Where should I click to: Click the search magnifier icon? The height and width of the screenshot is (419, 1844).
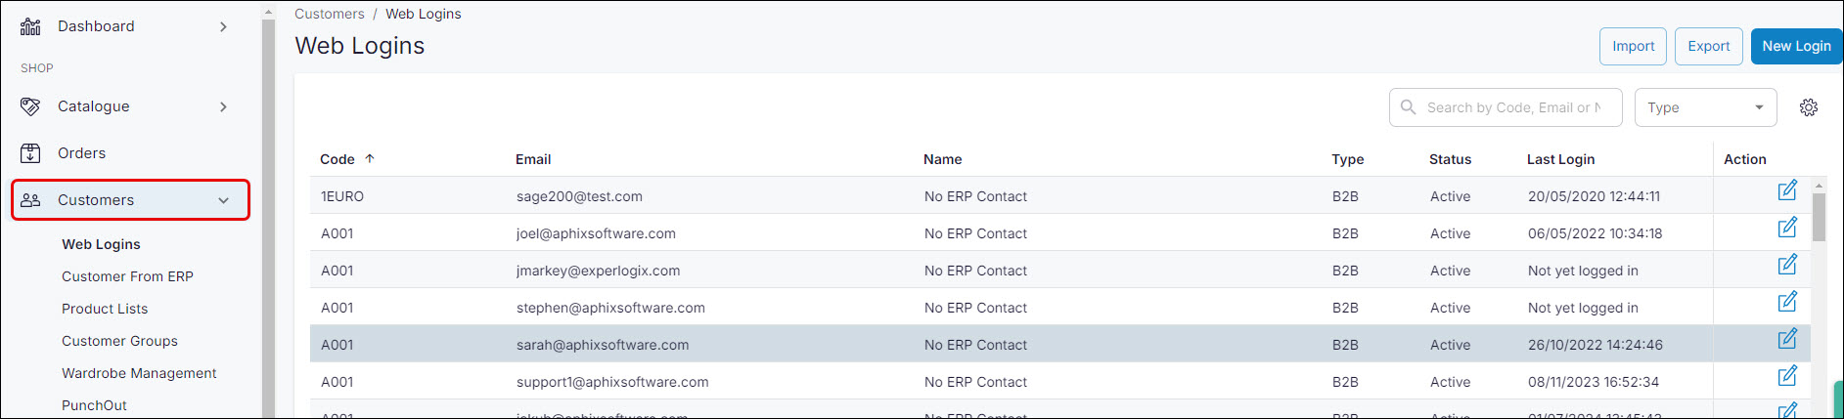click(1409, 107)
